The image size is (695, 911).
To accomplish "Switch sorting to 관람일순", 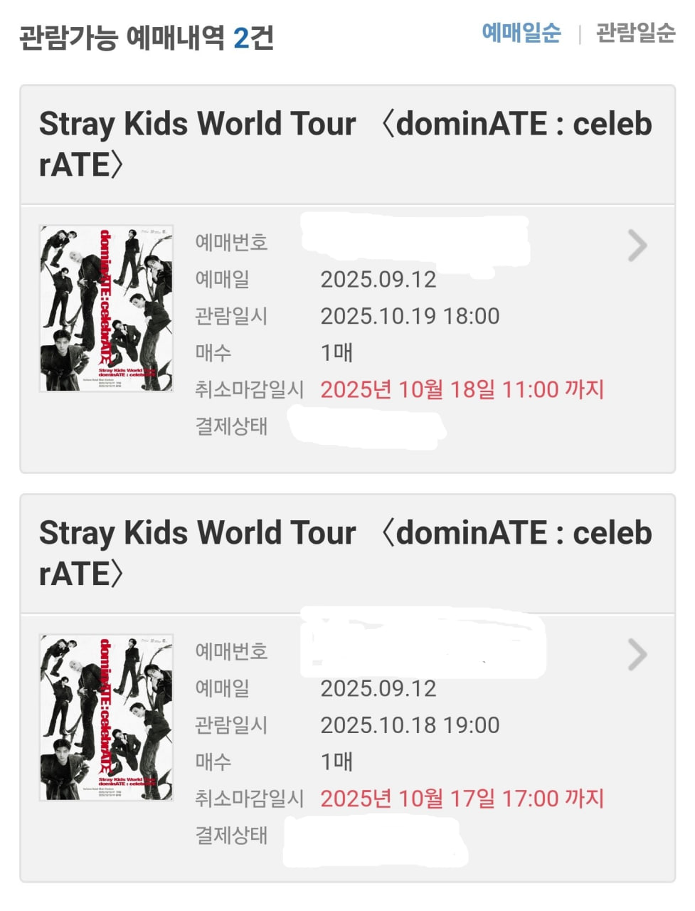I will tap(635, 33).
